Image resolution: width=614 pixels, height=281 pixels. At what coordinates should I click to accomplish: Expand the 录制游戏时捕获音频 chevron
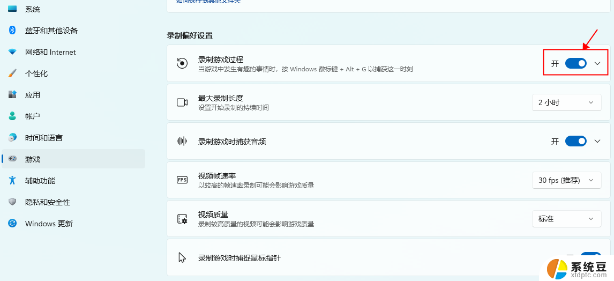[x=597, y=141]
